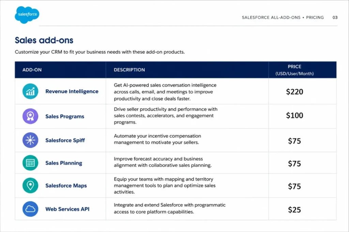Click the $75 price for Salesforce Spiff
Screen dimensions: 349x232
294,141
